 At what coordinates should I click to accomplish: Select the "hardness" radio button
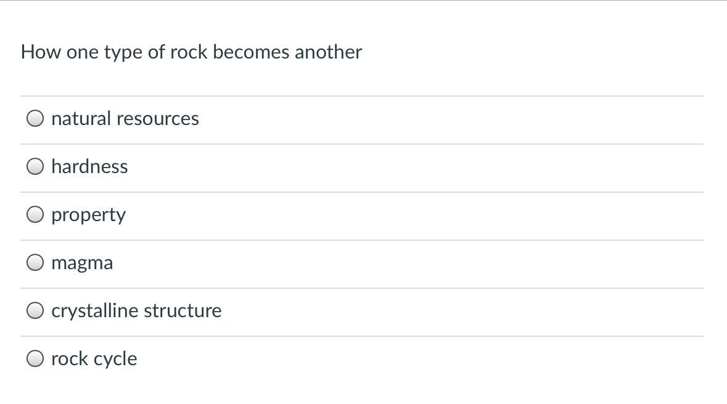click(35, 166)
